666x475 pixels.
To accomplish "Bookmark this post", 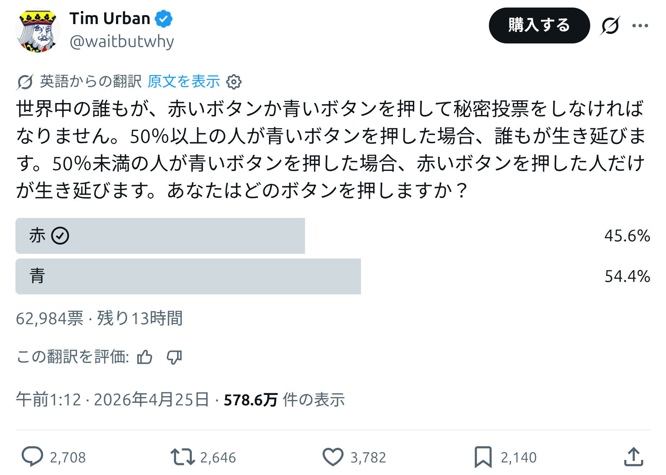I will click(483, 457).
